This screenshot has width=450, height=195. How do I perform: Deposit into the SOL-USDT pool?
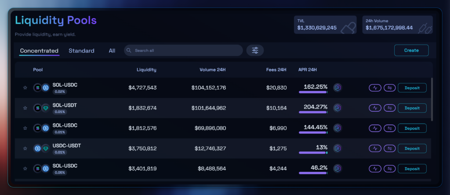pyautogui.click(x=412, y=108)
